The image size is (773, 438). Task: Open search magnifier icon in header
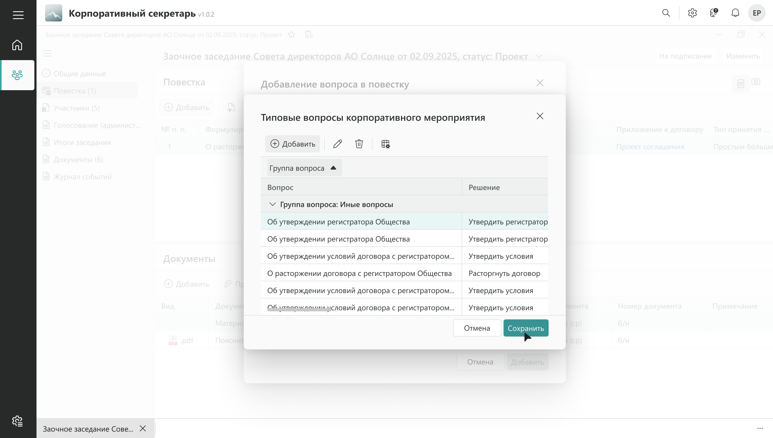pos(666,13)
